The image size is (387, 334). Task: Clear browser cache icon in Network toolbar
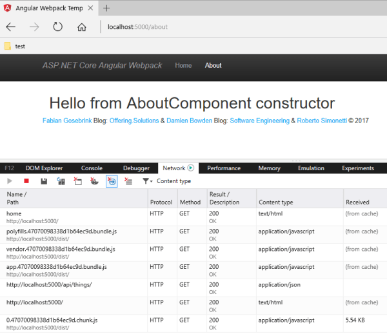(78, 181)
